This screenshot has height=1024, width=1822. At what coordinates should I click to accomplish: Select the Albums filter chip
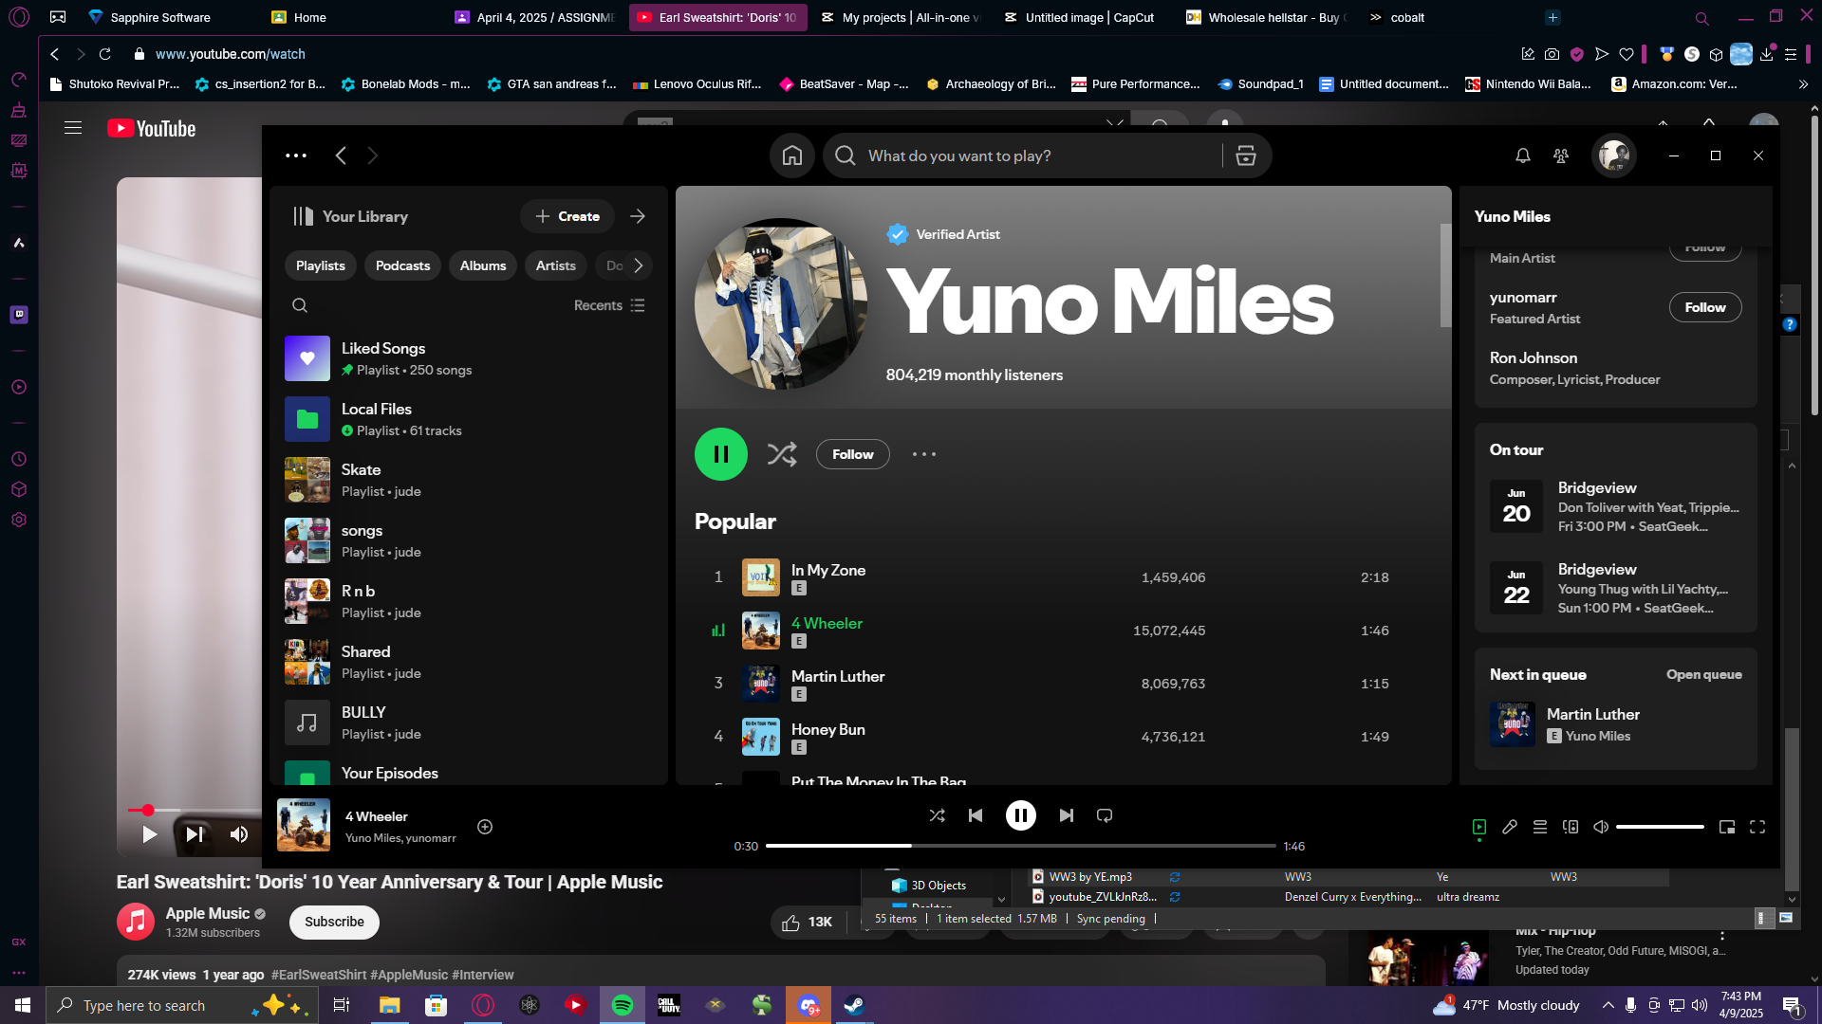pos(483,265)
